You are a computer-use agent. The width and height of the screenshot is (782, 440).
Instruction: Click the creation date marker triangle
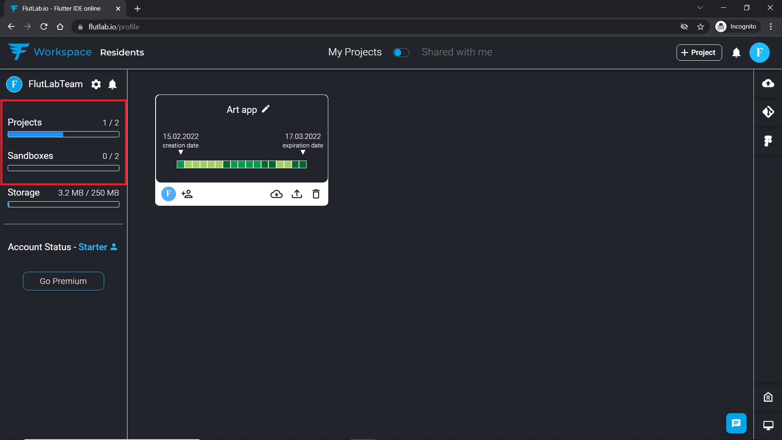point(181,152)
